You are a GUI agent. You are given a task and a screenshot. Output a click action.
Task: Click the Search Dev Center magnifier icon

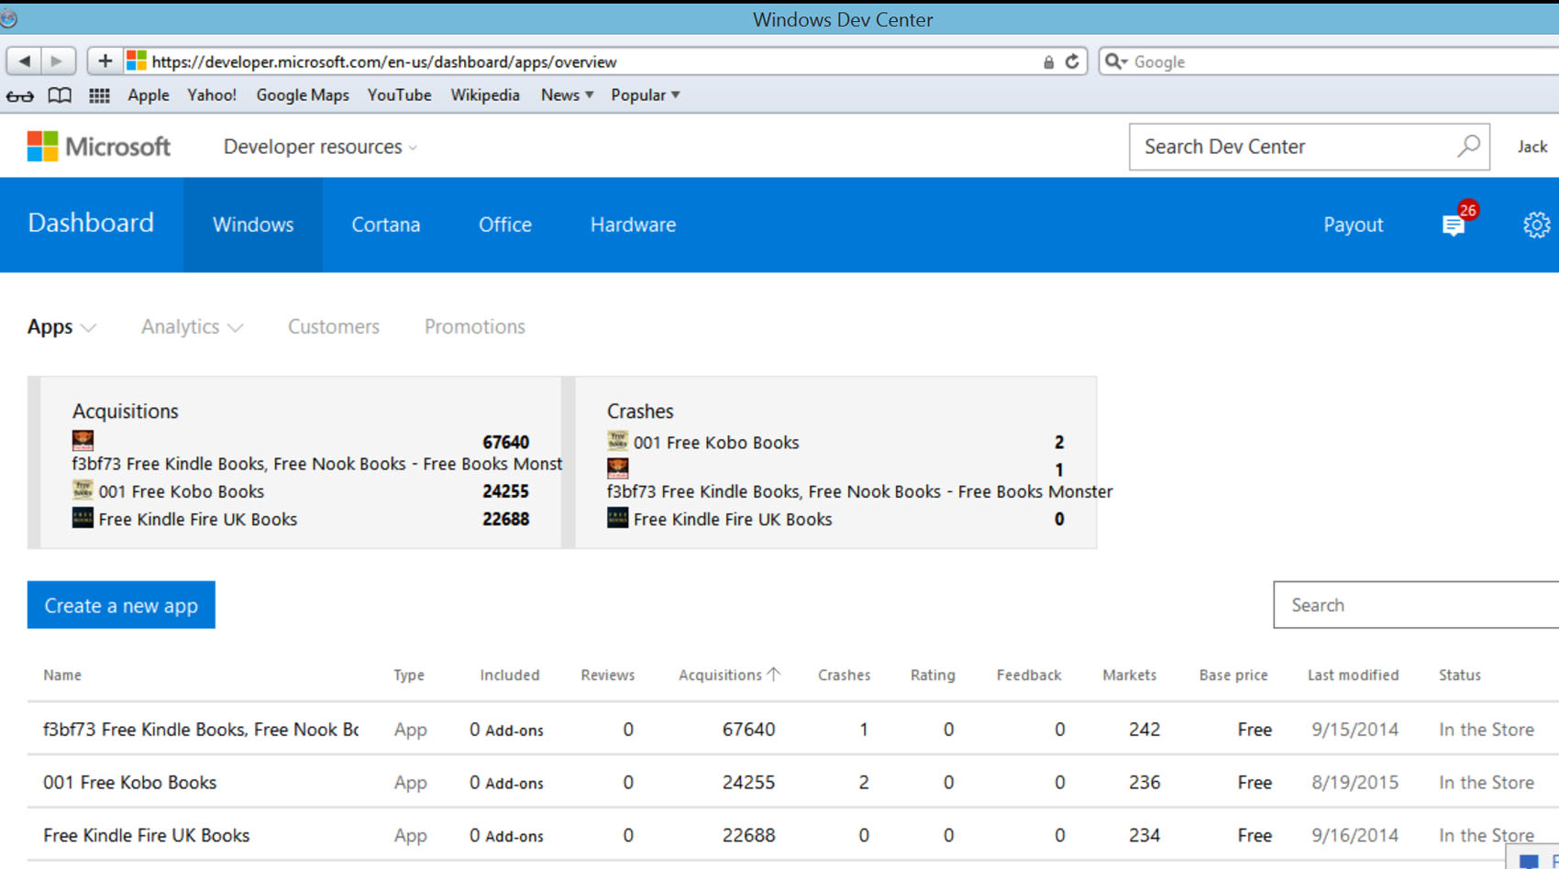pos(1468,147)
